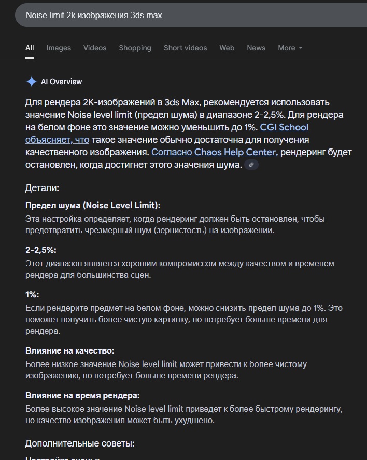Switch to the Images tab
Image resolution: width=367 pixels, height=460 pixels.
click(59, 48)
